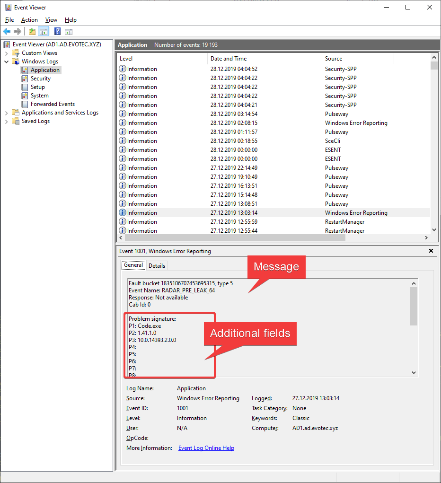Open the Action menu

coord(29,20)
